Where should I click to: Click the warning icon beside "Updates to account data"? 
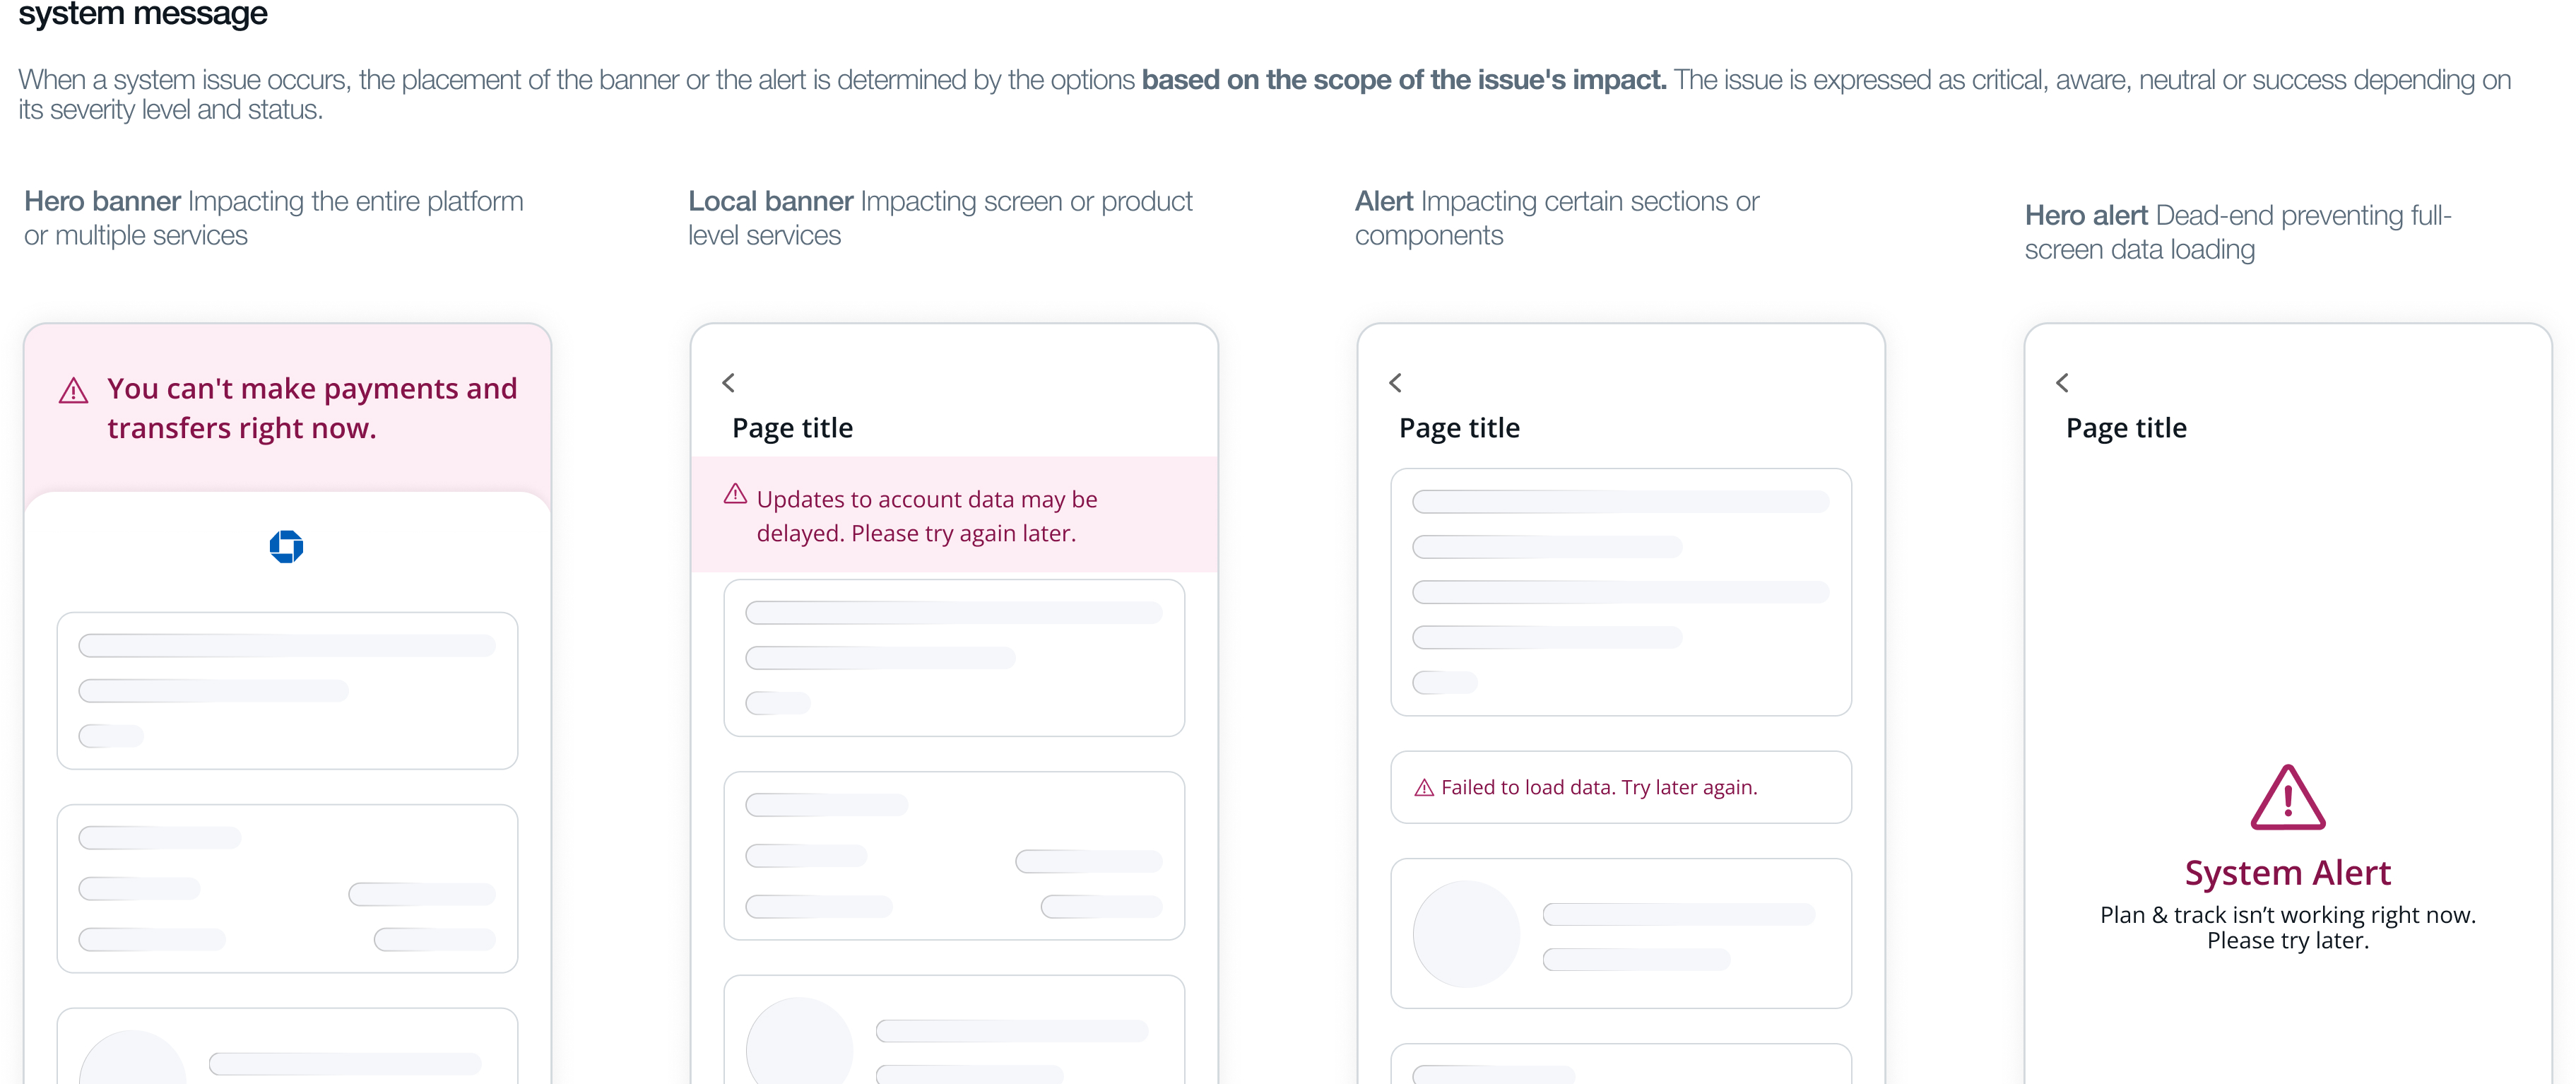(735, 494)
